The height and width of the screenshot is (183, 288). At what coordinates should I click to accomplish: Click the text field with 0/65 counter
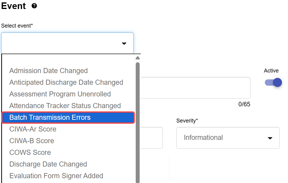click(x=195, y=88)
